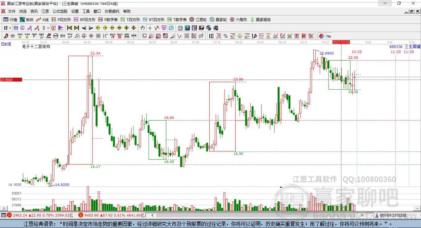Open the T数字表 tool
Image resolution: width=421 pixels, height=228 pixels.
177,20
